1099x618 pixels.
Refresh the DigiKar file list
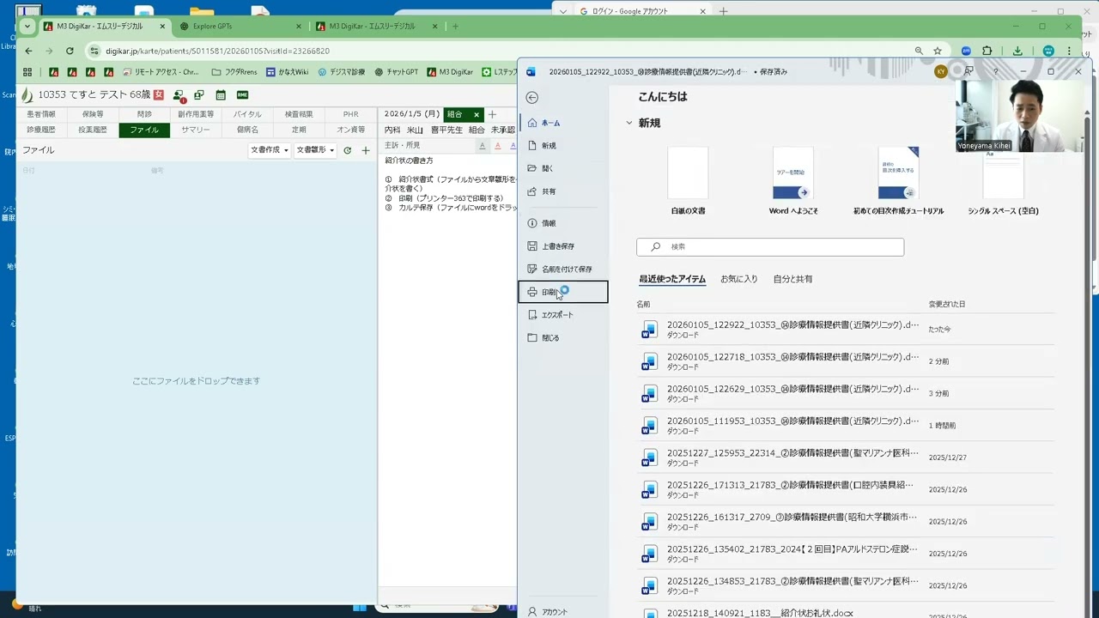347,150
